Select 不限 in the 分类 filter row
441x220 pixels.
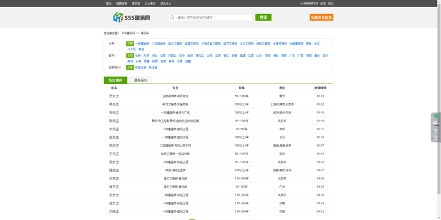coord(130,44)
